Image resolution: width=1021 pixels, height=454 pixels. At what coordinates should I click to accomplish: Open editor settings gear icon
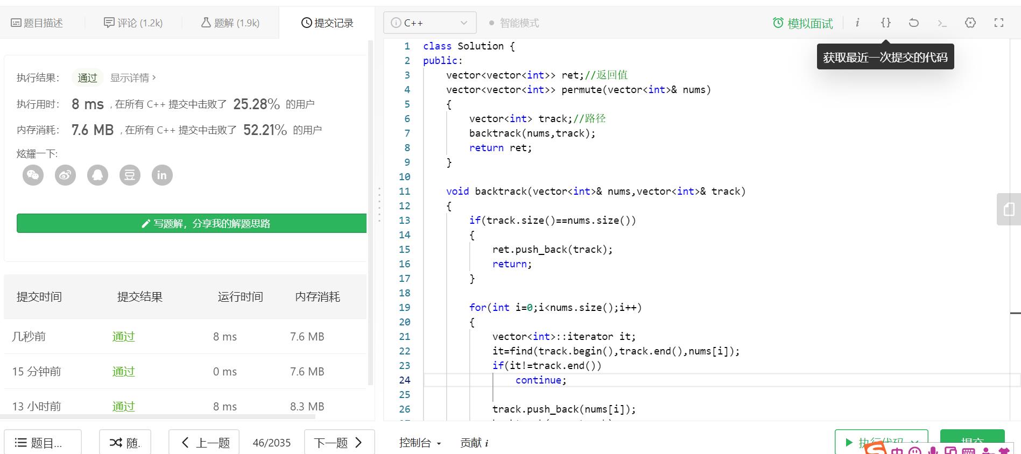point(970,23)
